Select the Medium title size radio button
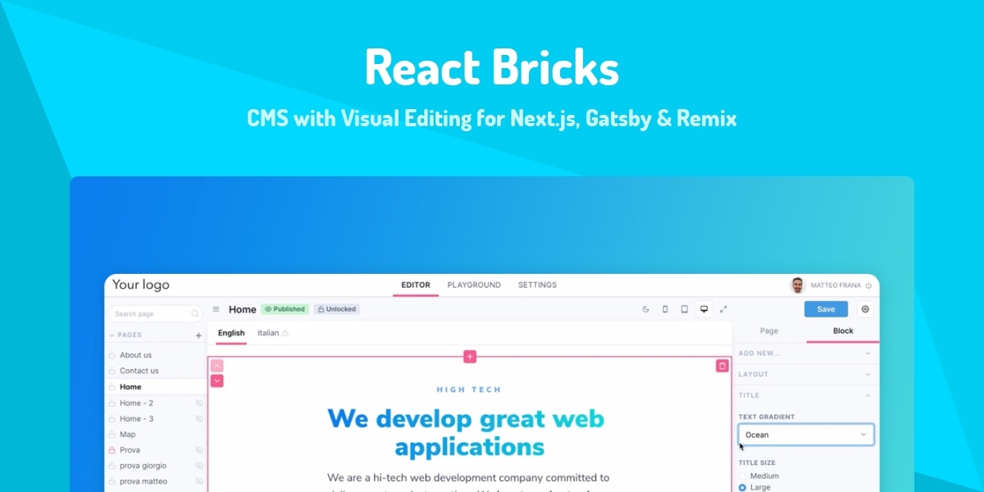The height and width of the screenshot is (492, 984). click(x=743, y=476)
